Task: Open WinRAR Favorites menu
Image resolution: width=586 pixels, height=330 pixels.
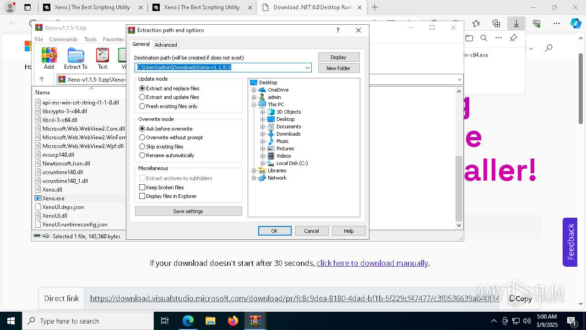Action: pyautogui.click(x=114, y=39)
